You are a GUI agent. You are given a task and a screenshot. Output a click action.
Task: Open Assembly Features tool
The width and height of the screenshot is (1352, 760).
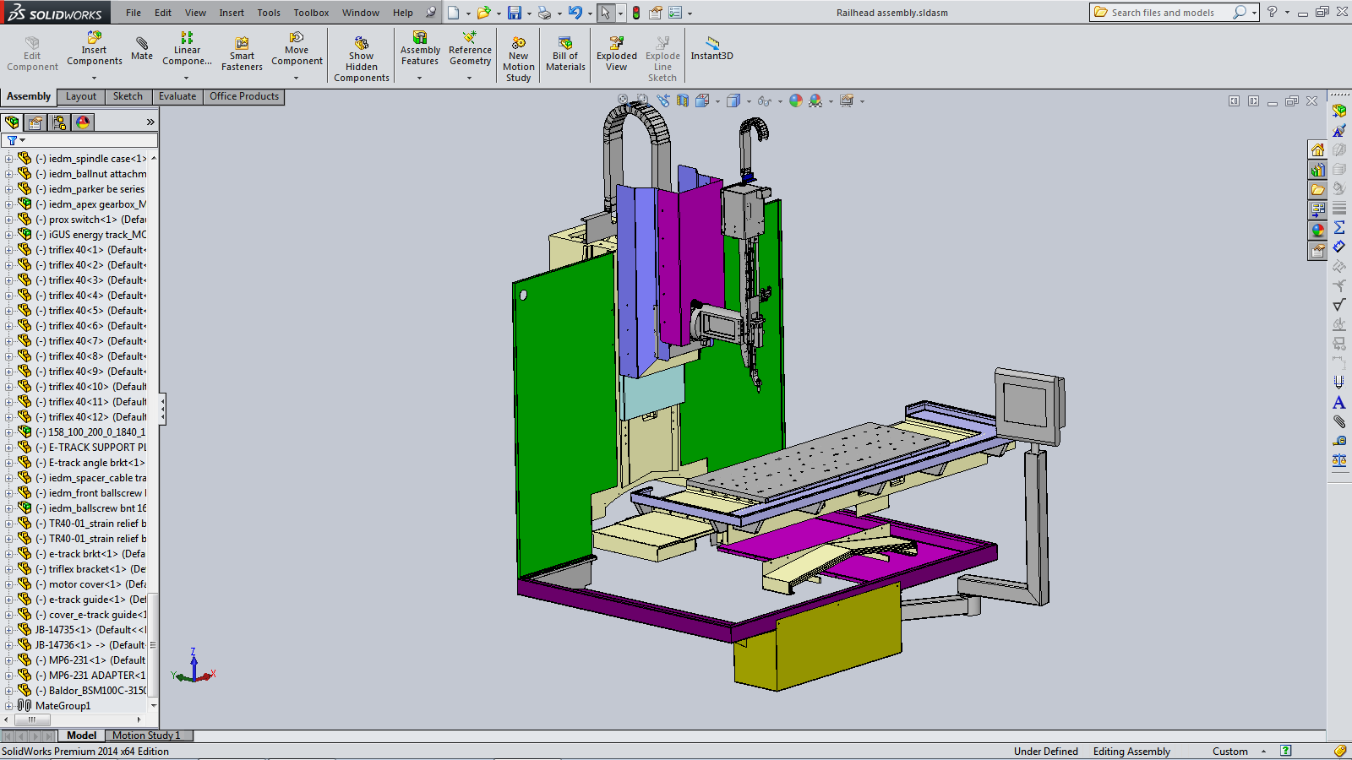[420, 49]
